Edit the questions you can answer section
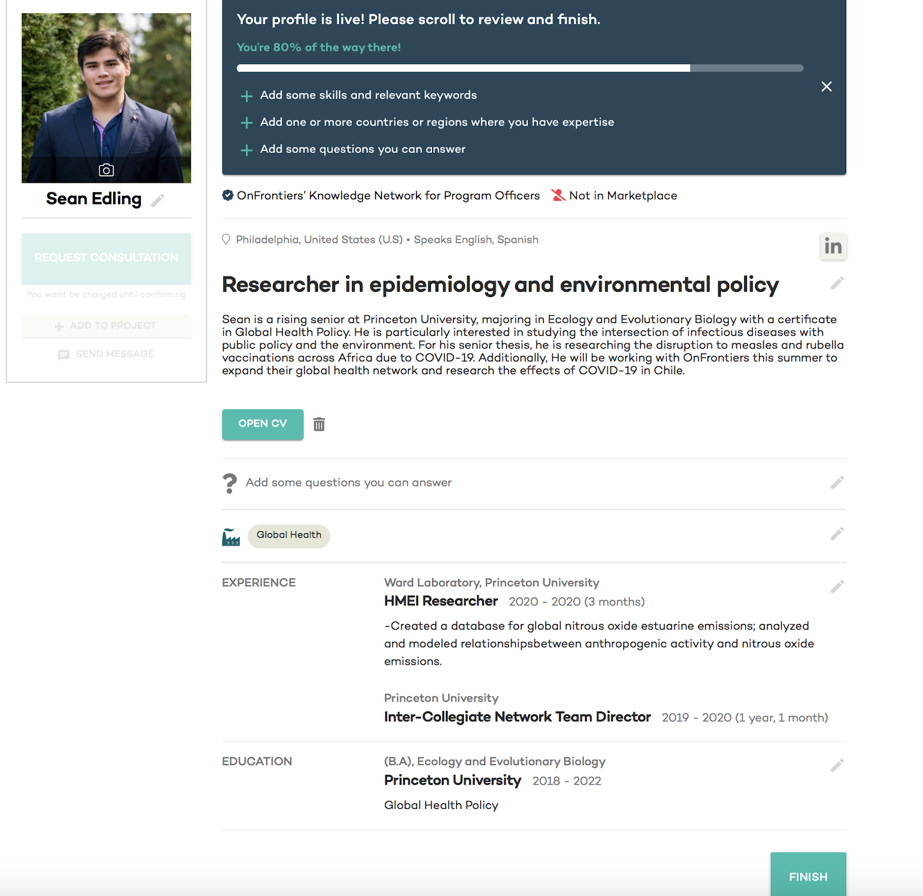The width and height of the screenshot is (923, 896). (837, 483)
